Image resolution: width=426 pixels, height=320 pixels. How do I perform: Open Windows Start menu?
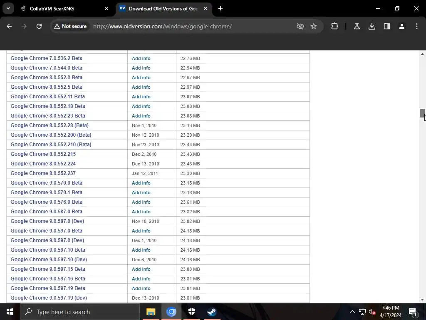(x=10, y=312)
